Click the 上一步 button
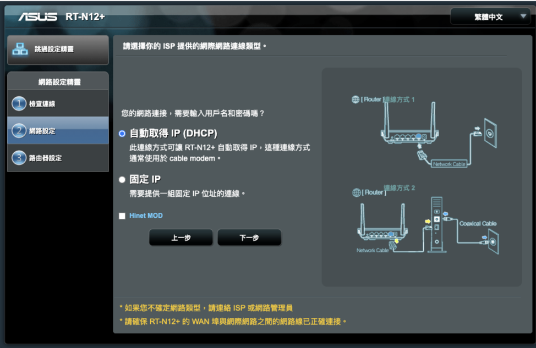This screenshot has height=348, width=536. coord(181,237)
